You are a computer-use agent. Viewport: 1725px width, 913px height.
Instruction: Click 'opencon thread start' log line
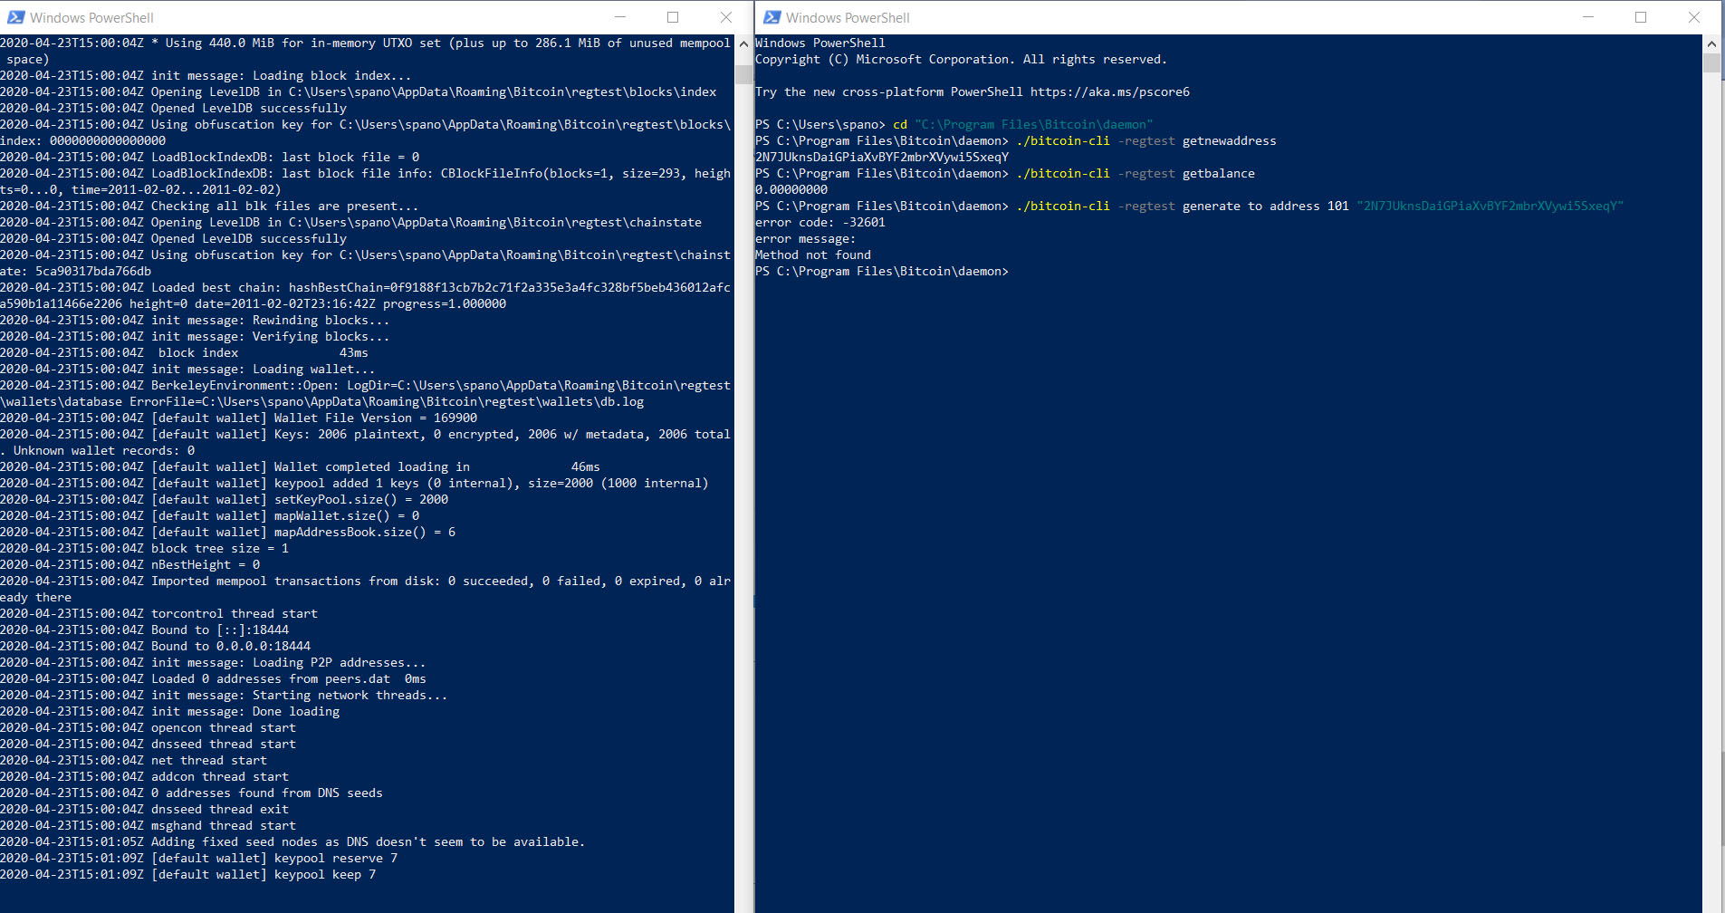point(149,727)
